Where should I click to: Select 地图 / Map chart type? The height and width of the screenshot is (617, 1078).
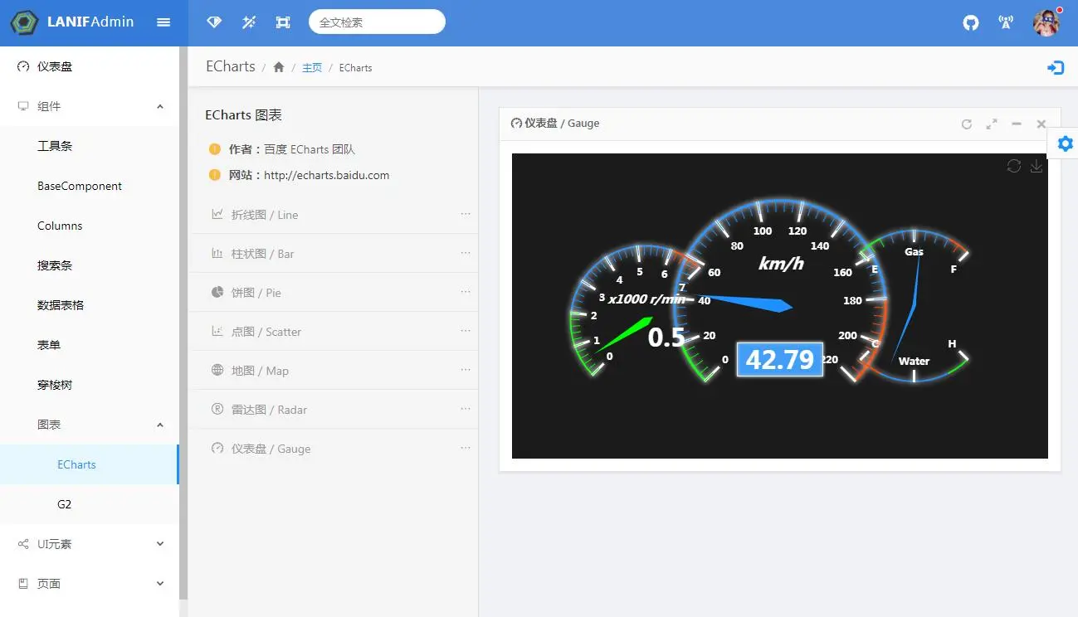coord(333,371)
